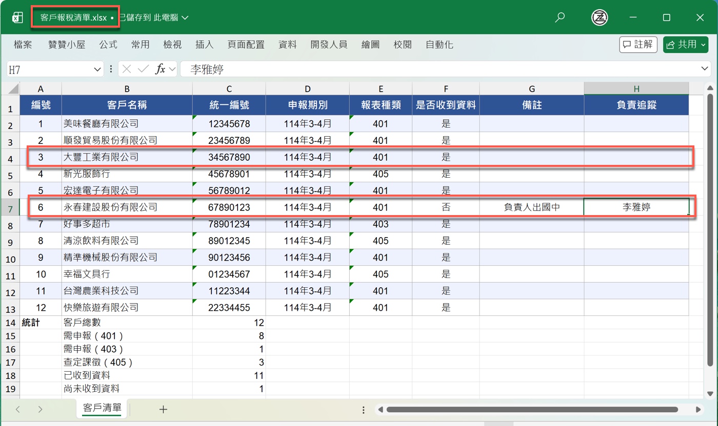
Task: Click the formula bar options dots
Action: point(111,69)
